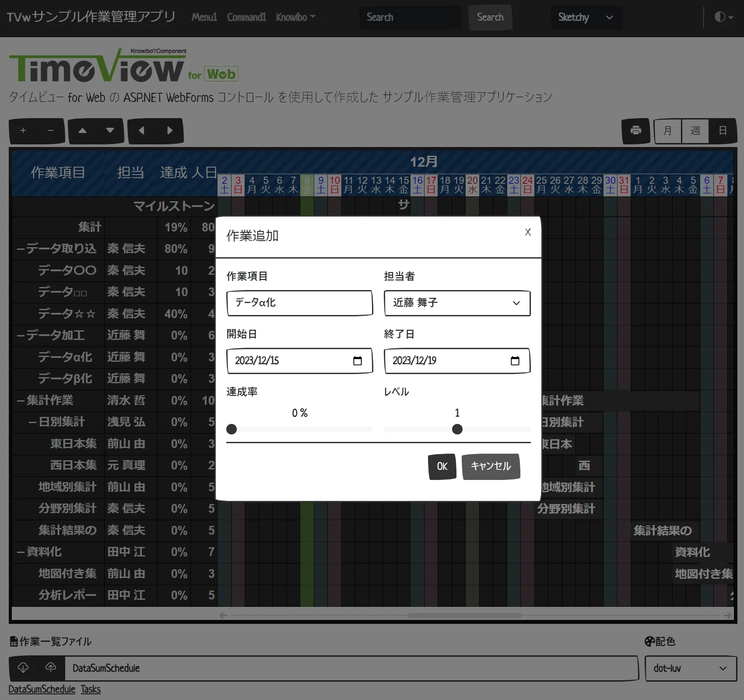The width and height of the screenshot is (744, 700).
Task: Switch to 日 day view
Action: click(723, 131)
